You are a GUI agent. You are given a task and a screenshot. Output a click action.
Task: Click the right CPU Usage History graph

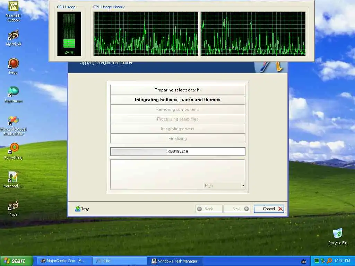(x=253, y=34)
